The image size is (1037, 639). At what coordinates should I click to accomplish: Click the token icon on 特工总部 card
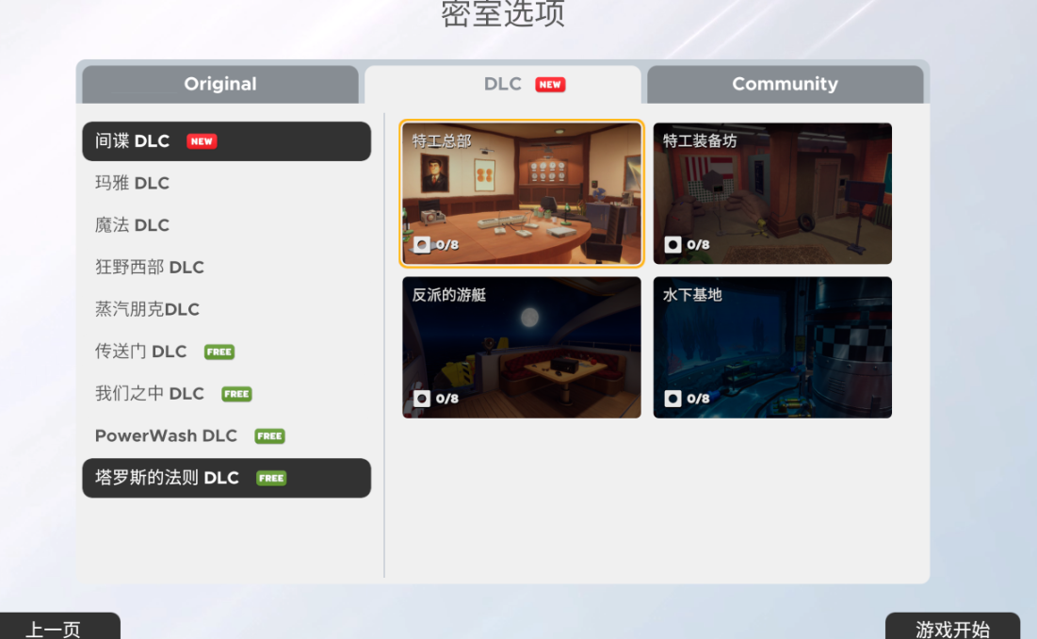pos(422,245)
